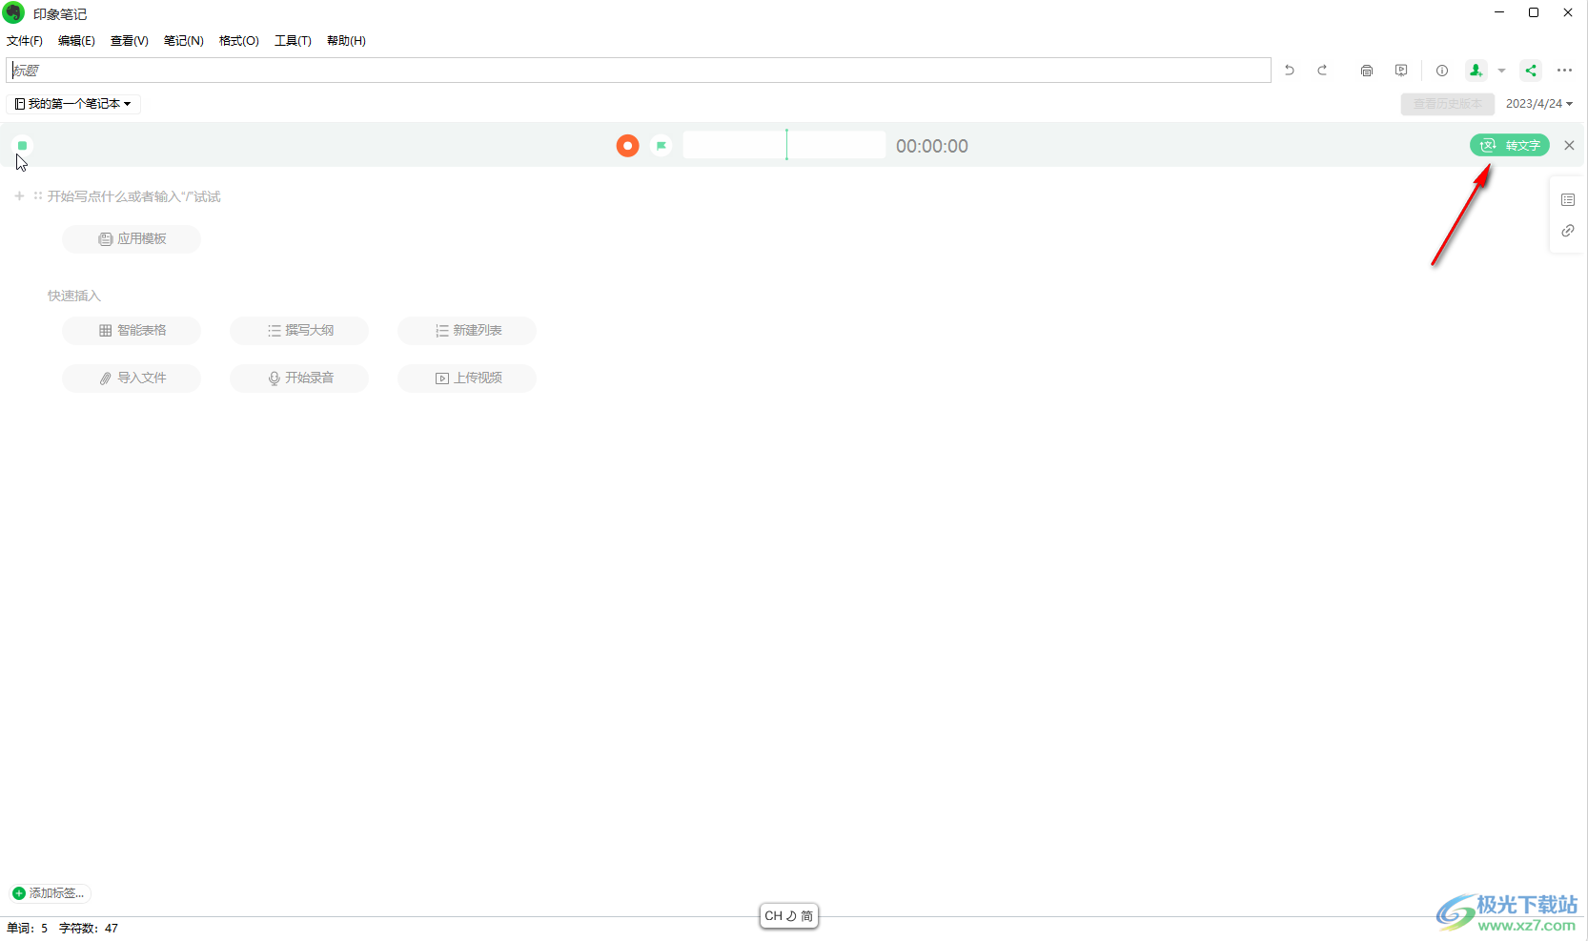
Task: Start recording with the orange record button
Action: point(627,146)
